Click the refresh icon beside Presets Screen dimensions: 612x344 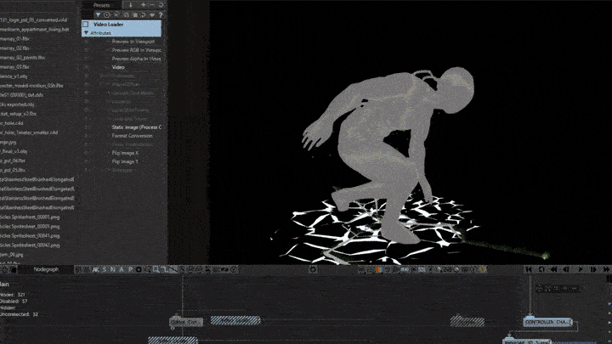[161, 5]
